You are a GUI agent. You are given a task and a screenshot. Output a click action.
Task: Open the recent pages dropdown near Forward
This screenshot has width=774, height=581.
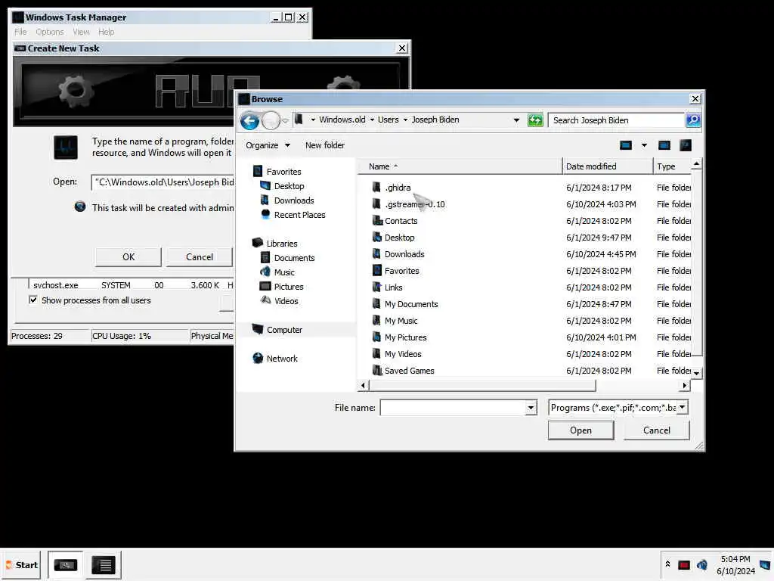[285, 120]
